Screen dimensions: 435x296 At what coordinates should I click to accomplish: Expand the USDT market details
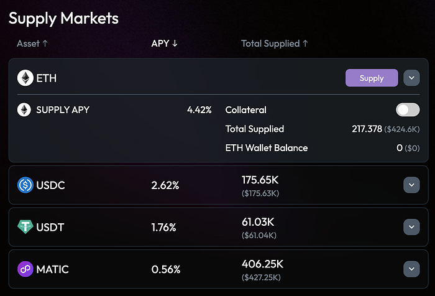coord(411,228)
